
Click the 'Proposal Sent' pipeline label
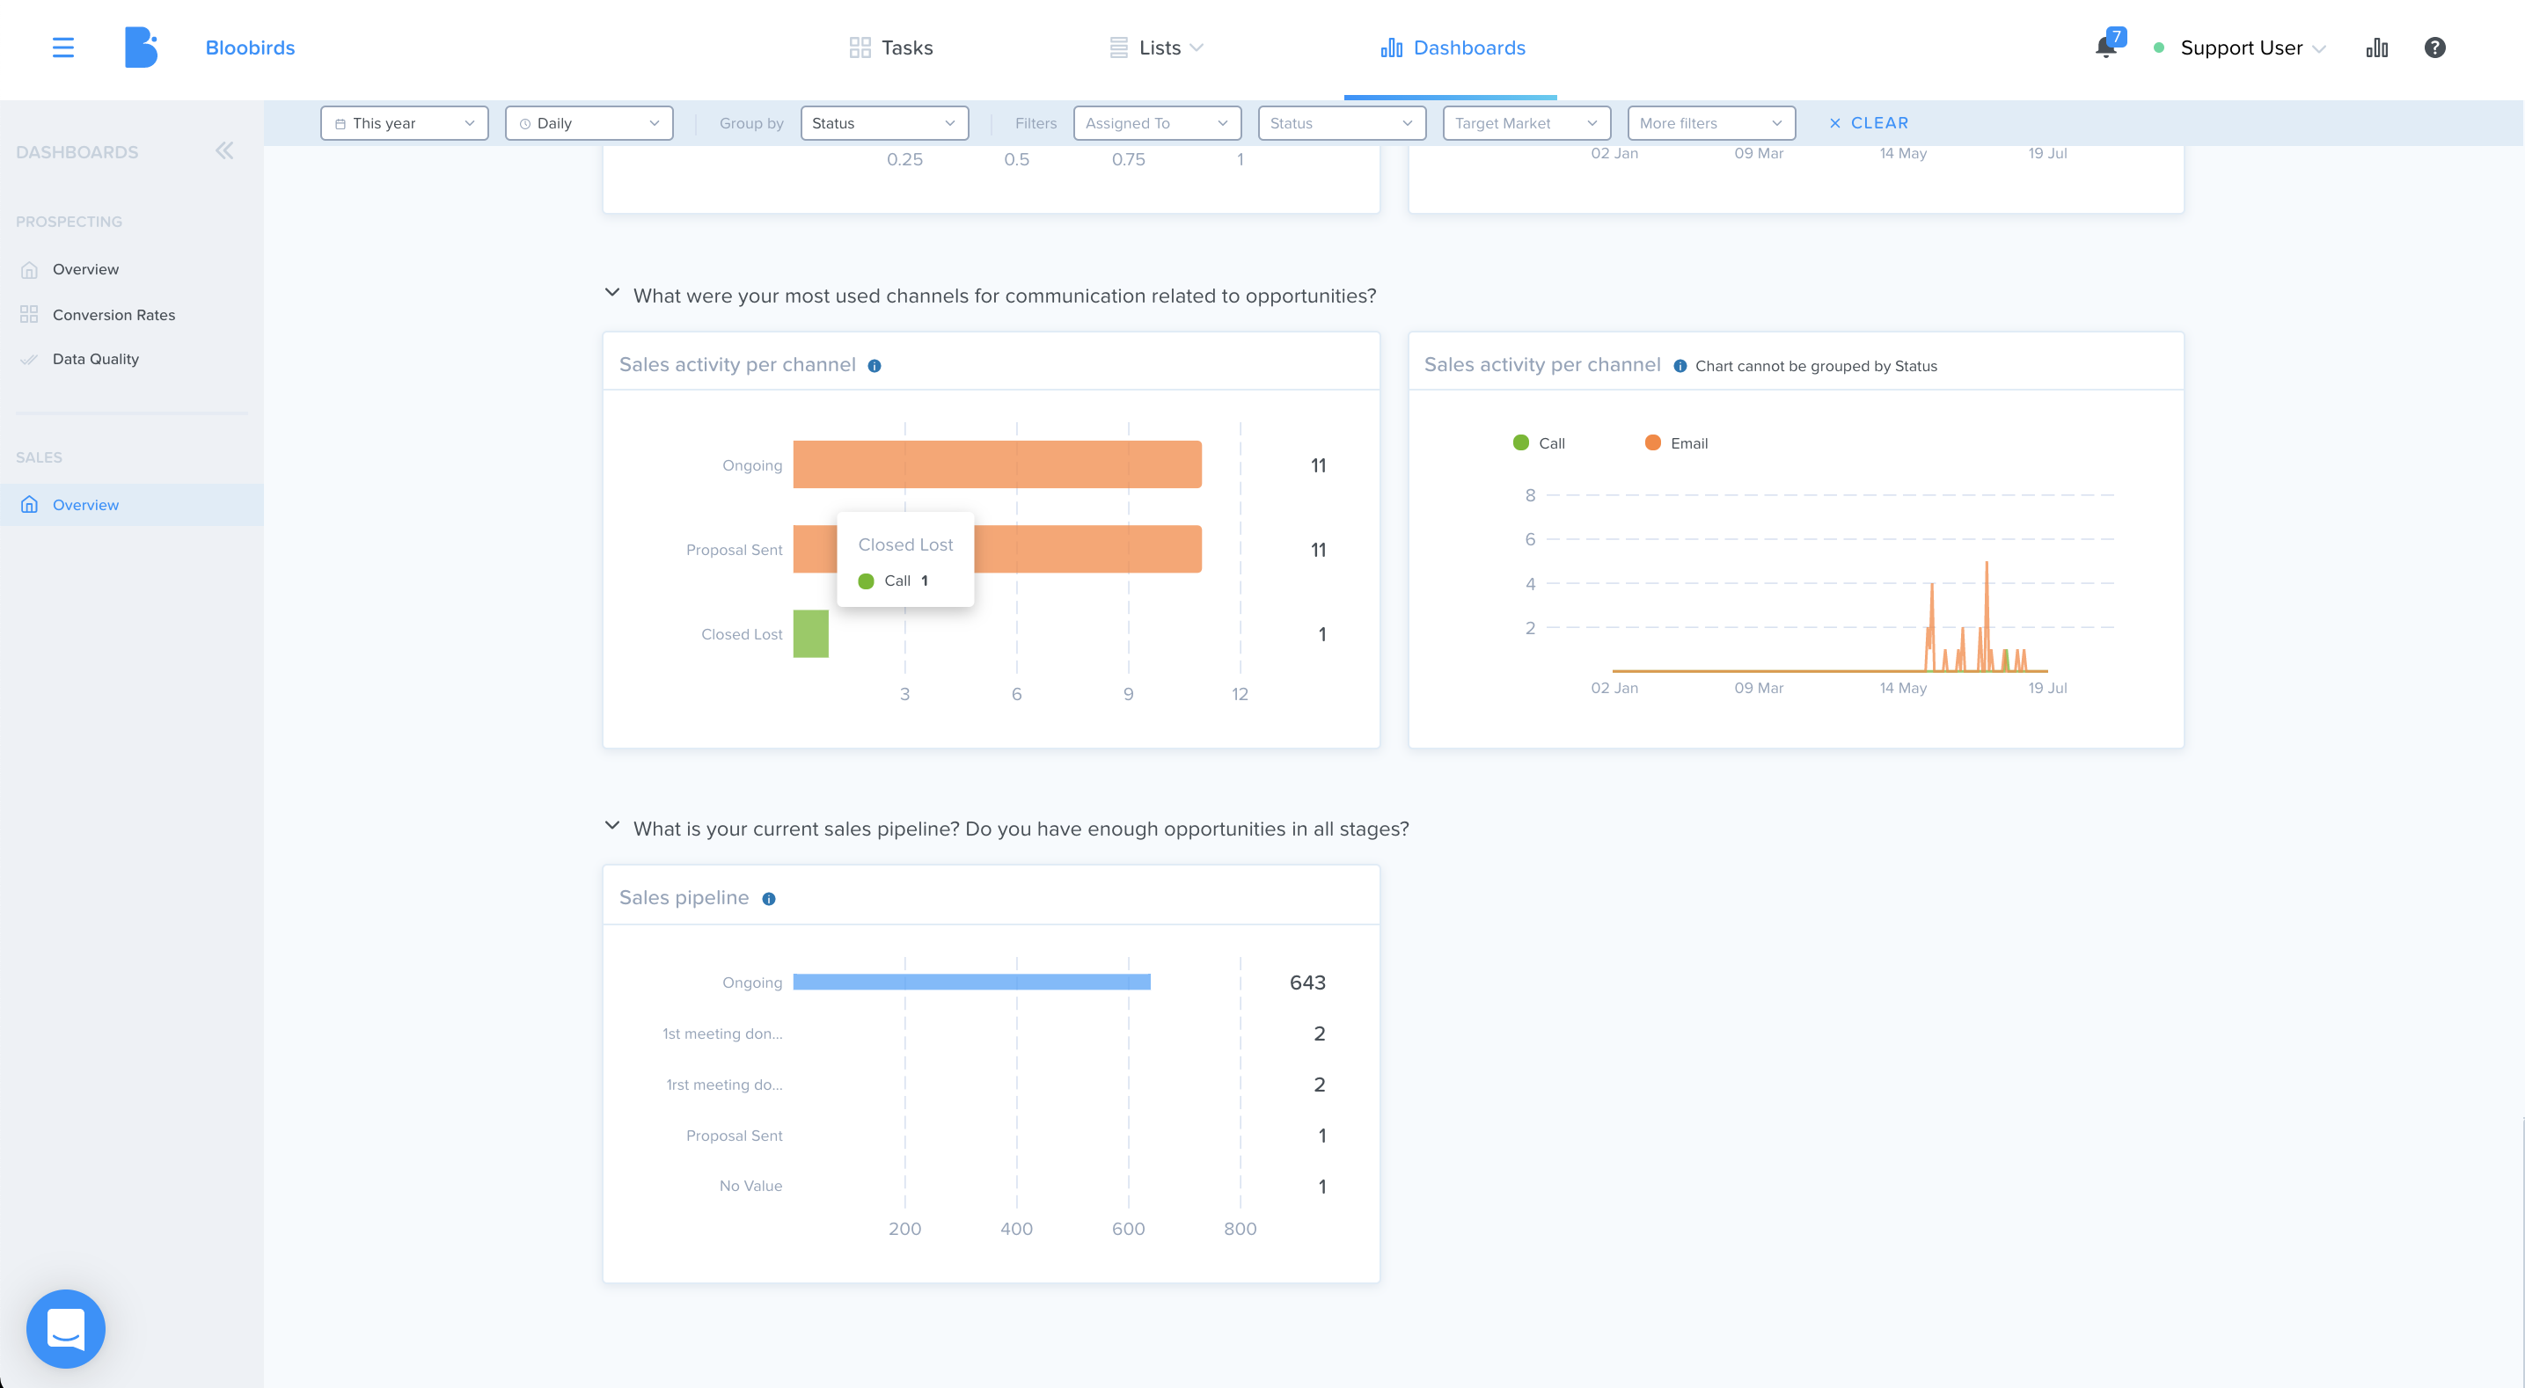[734, 1135]
